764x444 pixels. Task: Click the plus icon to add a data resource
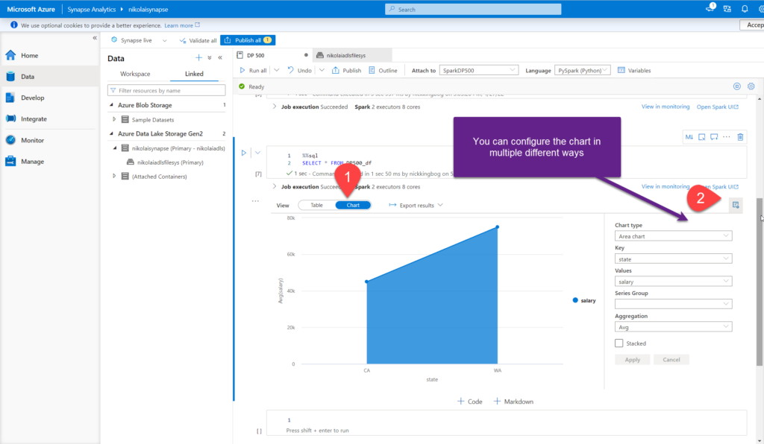click(198, 58)
